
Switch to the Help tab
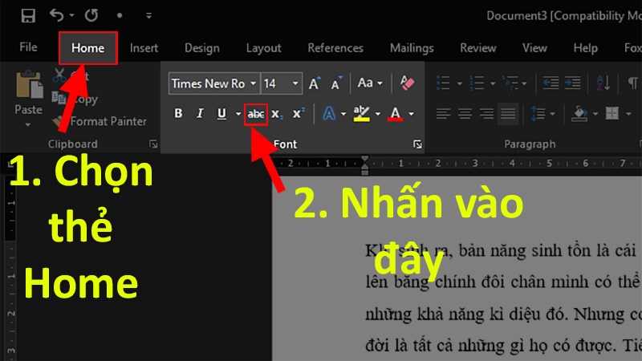586,48
